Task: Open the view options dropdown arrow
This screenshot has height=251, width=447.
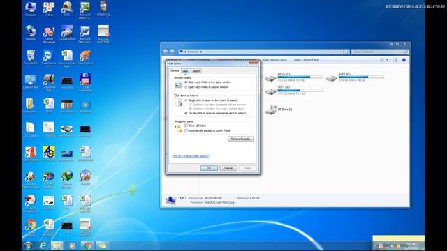Action: pos(387,60)
